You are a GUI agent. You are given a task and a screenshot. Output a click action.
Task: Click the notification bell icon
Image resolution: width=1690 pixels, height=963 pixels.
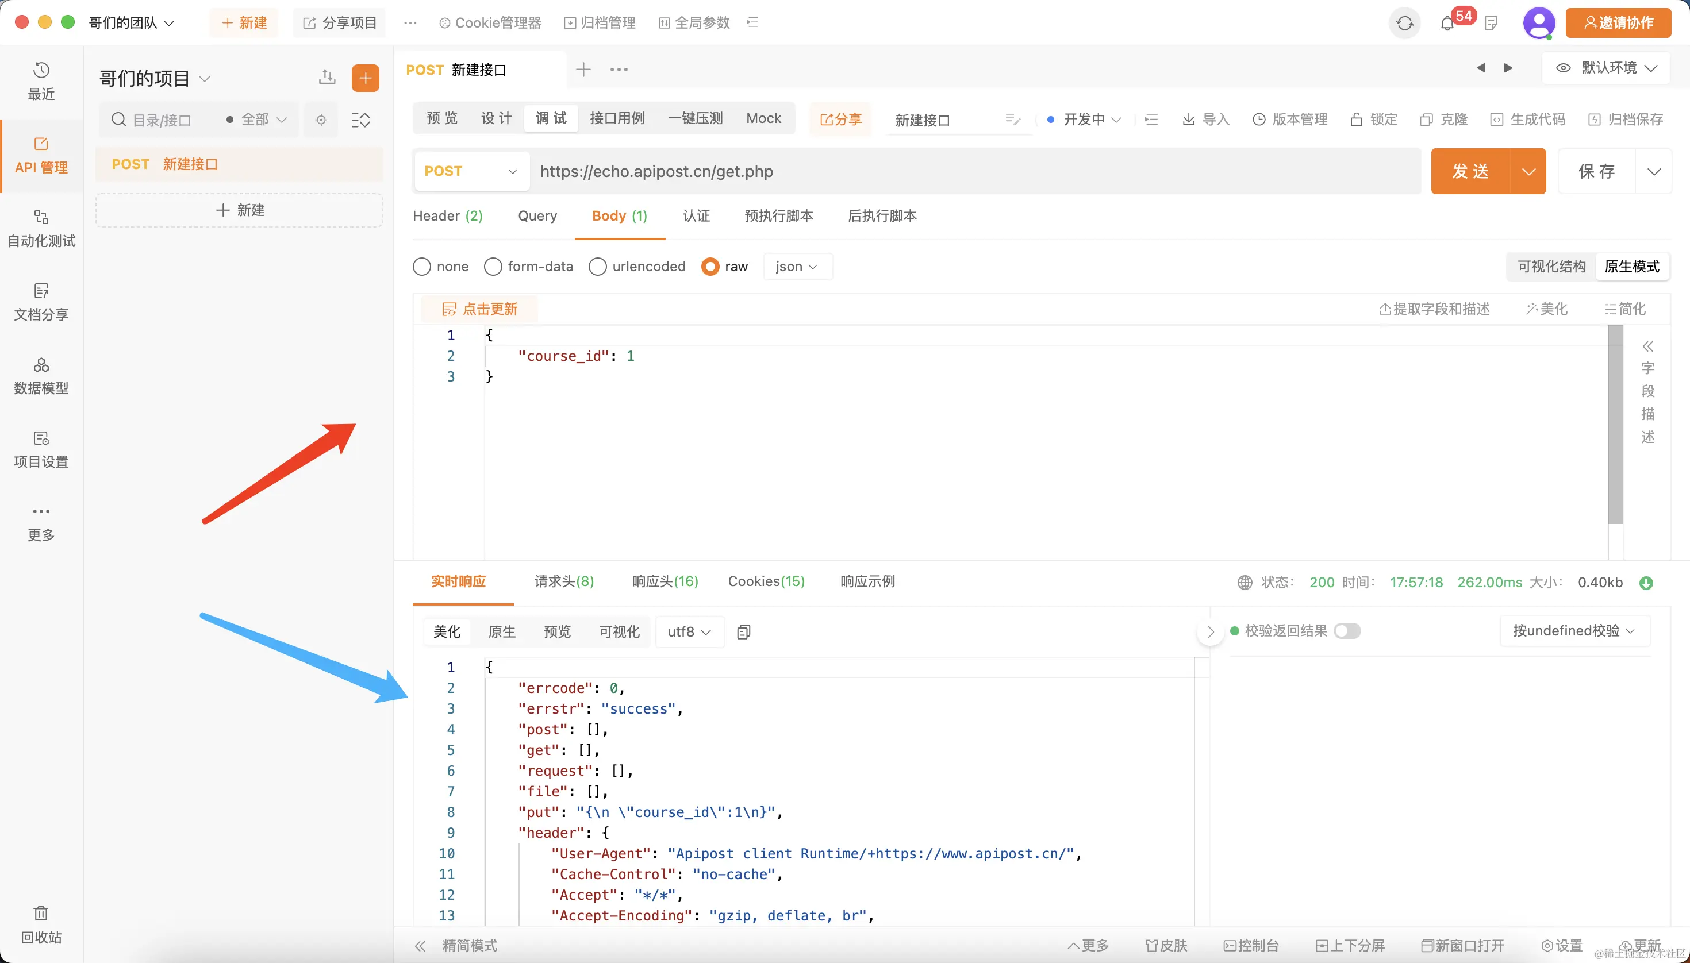point(1447,24)
